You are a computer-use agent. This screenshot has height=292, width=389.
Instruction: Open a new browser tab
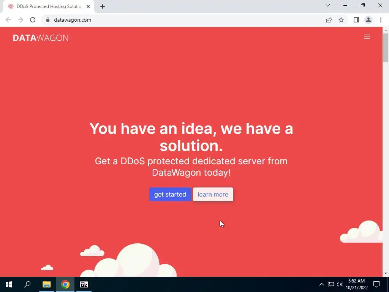(103, 6)
